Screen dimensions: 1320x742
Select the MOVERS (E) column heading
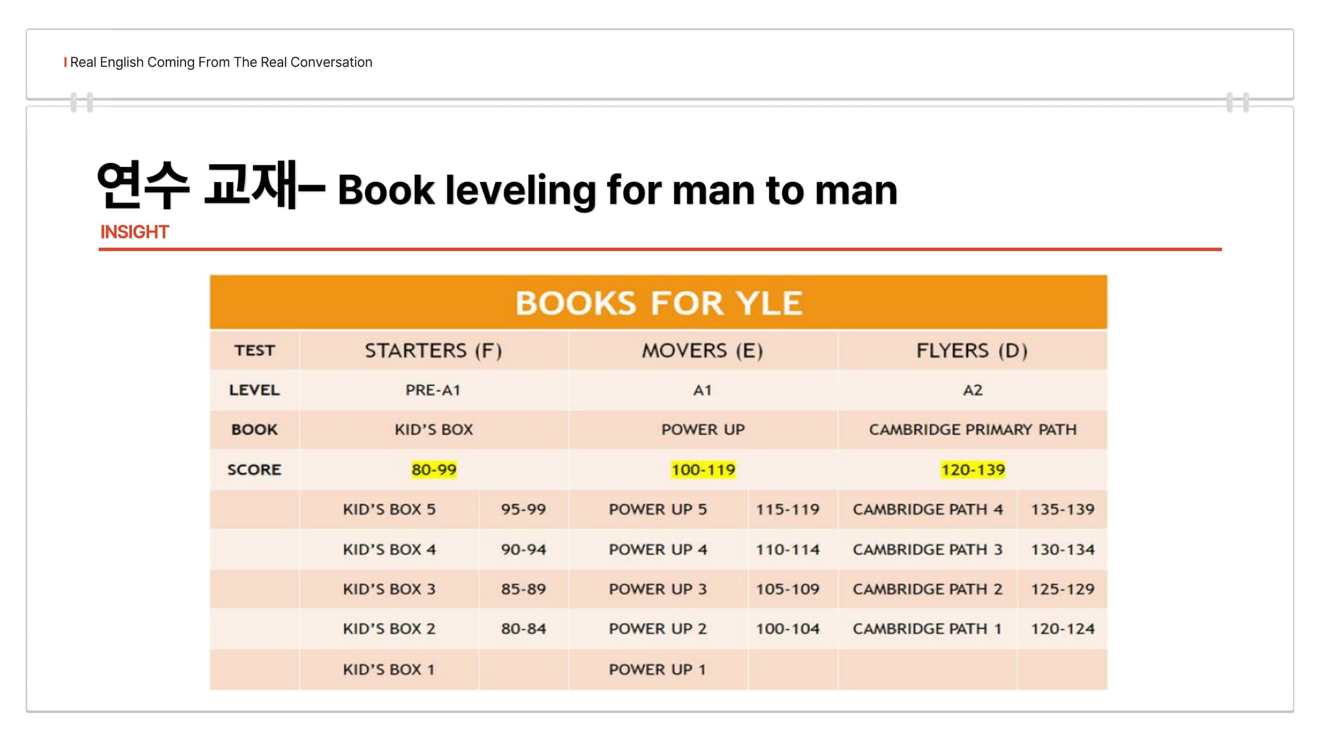[x=702, y=350]
